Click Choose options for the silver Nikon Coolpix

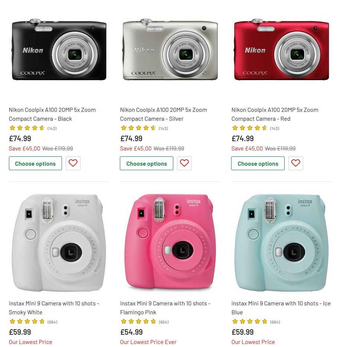tap(146, 163)
